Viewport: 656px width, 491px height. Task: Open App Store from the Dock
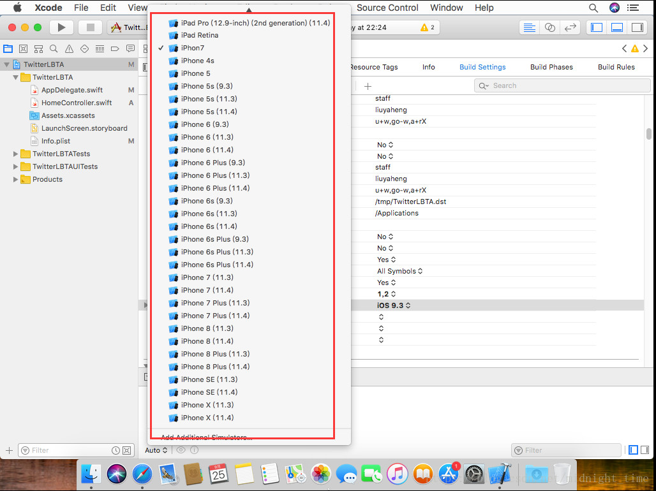coord(449,474)
